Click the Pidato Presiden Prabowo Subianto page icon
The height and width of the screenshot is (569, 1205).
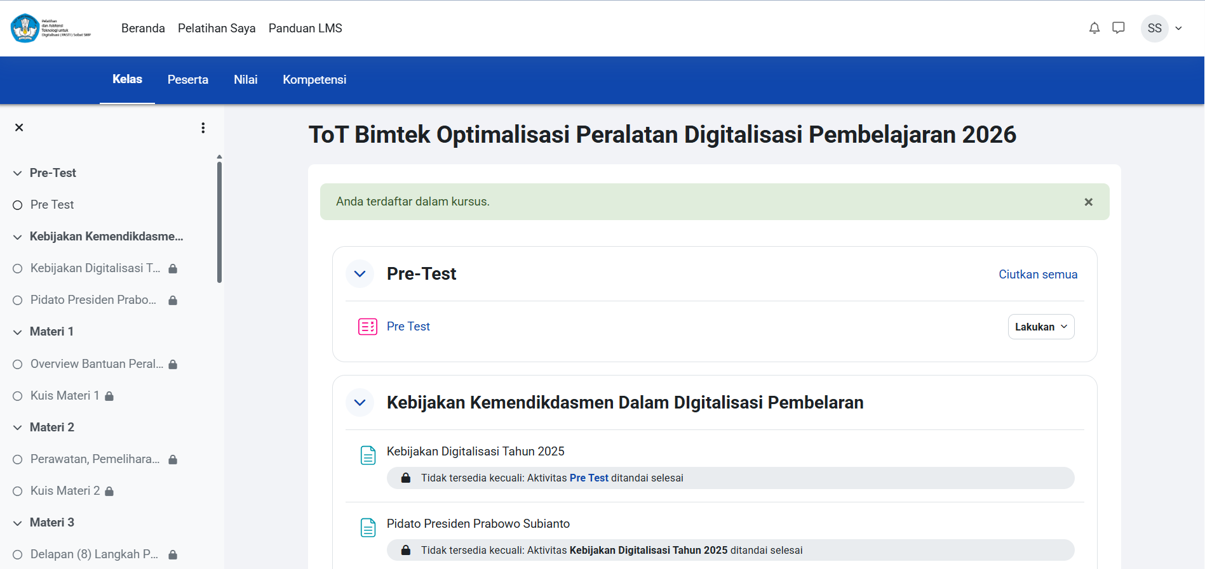pyautogui.click(x=368, y=528)
